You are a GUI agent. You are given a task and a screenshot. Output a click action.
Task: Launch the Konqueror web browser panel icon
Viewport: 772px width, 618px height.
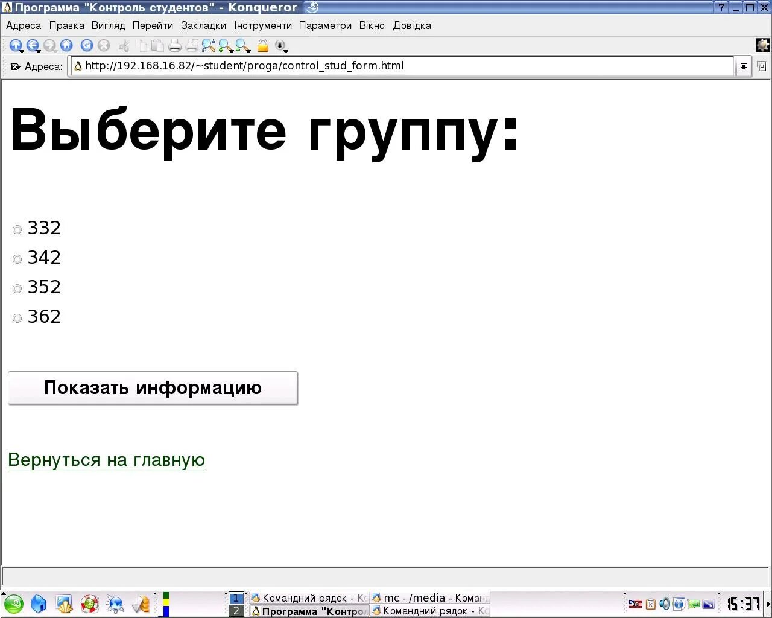pyautogui.click(x=115, y=604)
